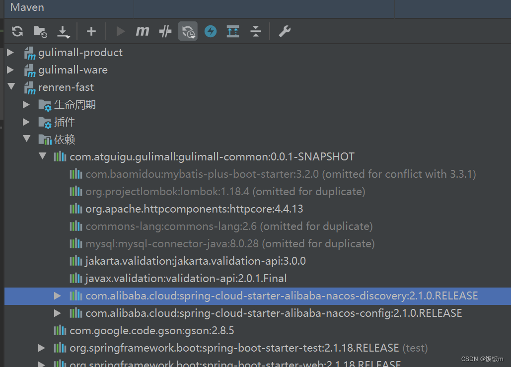The width and height of the screenshot is (511, 367).
Task: Expand nacos-config dependency node
Action: click(58, 313)
